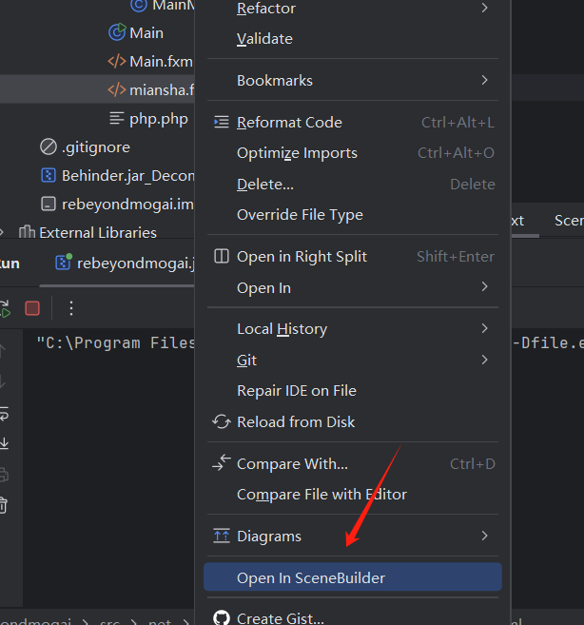
Task: Click the GitHub icon beside Create Gist
Action: [222, 617]
